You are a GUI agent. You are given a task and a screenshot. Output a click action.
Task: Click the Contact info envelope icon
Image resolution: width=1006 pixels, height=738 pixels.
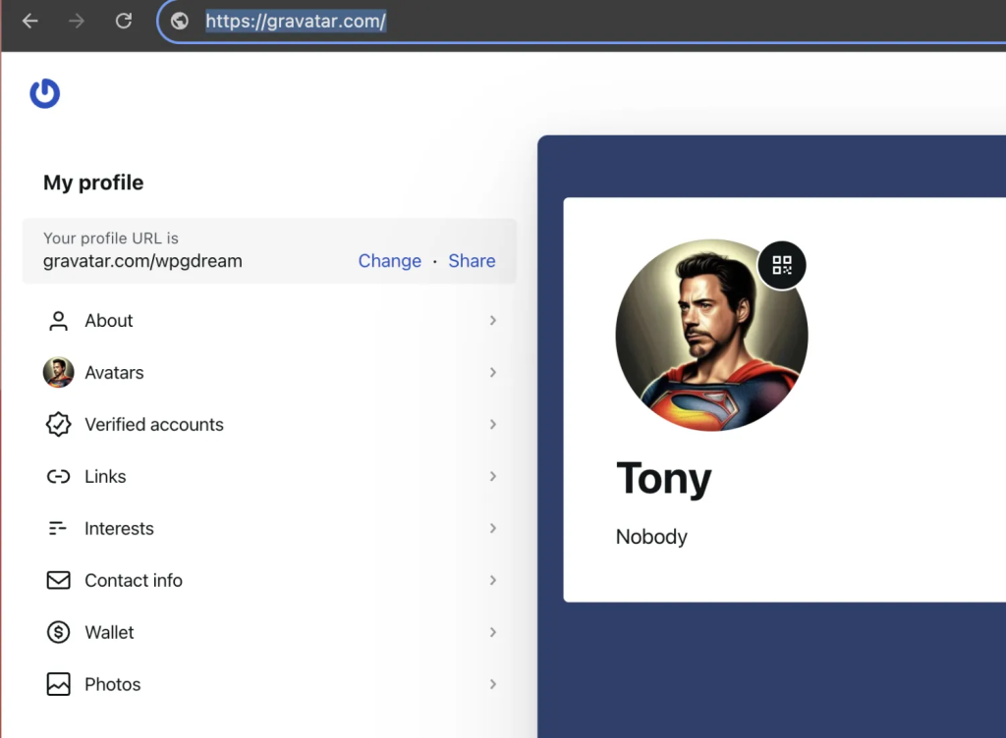(58, 580)
